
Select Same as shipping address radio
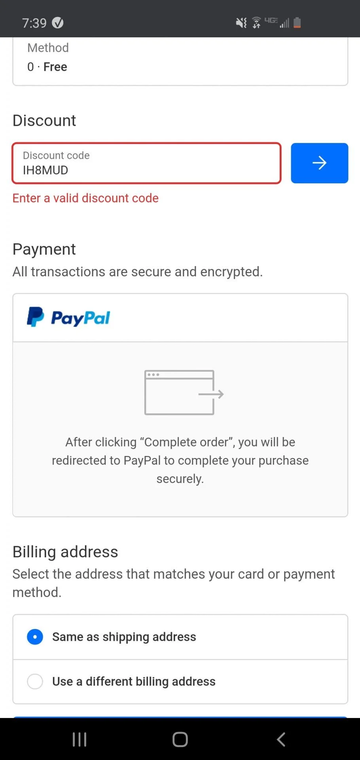point(35,637)
